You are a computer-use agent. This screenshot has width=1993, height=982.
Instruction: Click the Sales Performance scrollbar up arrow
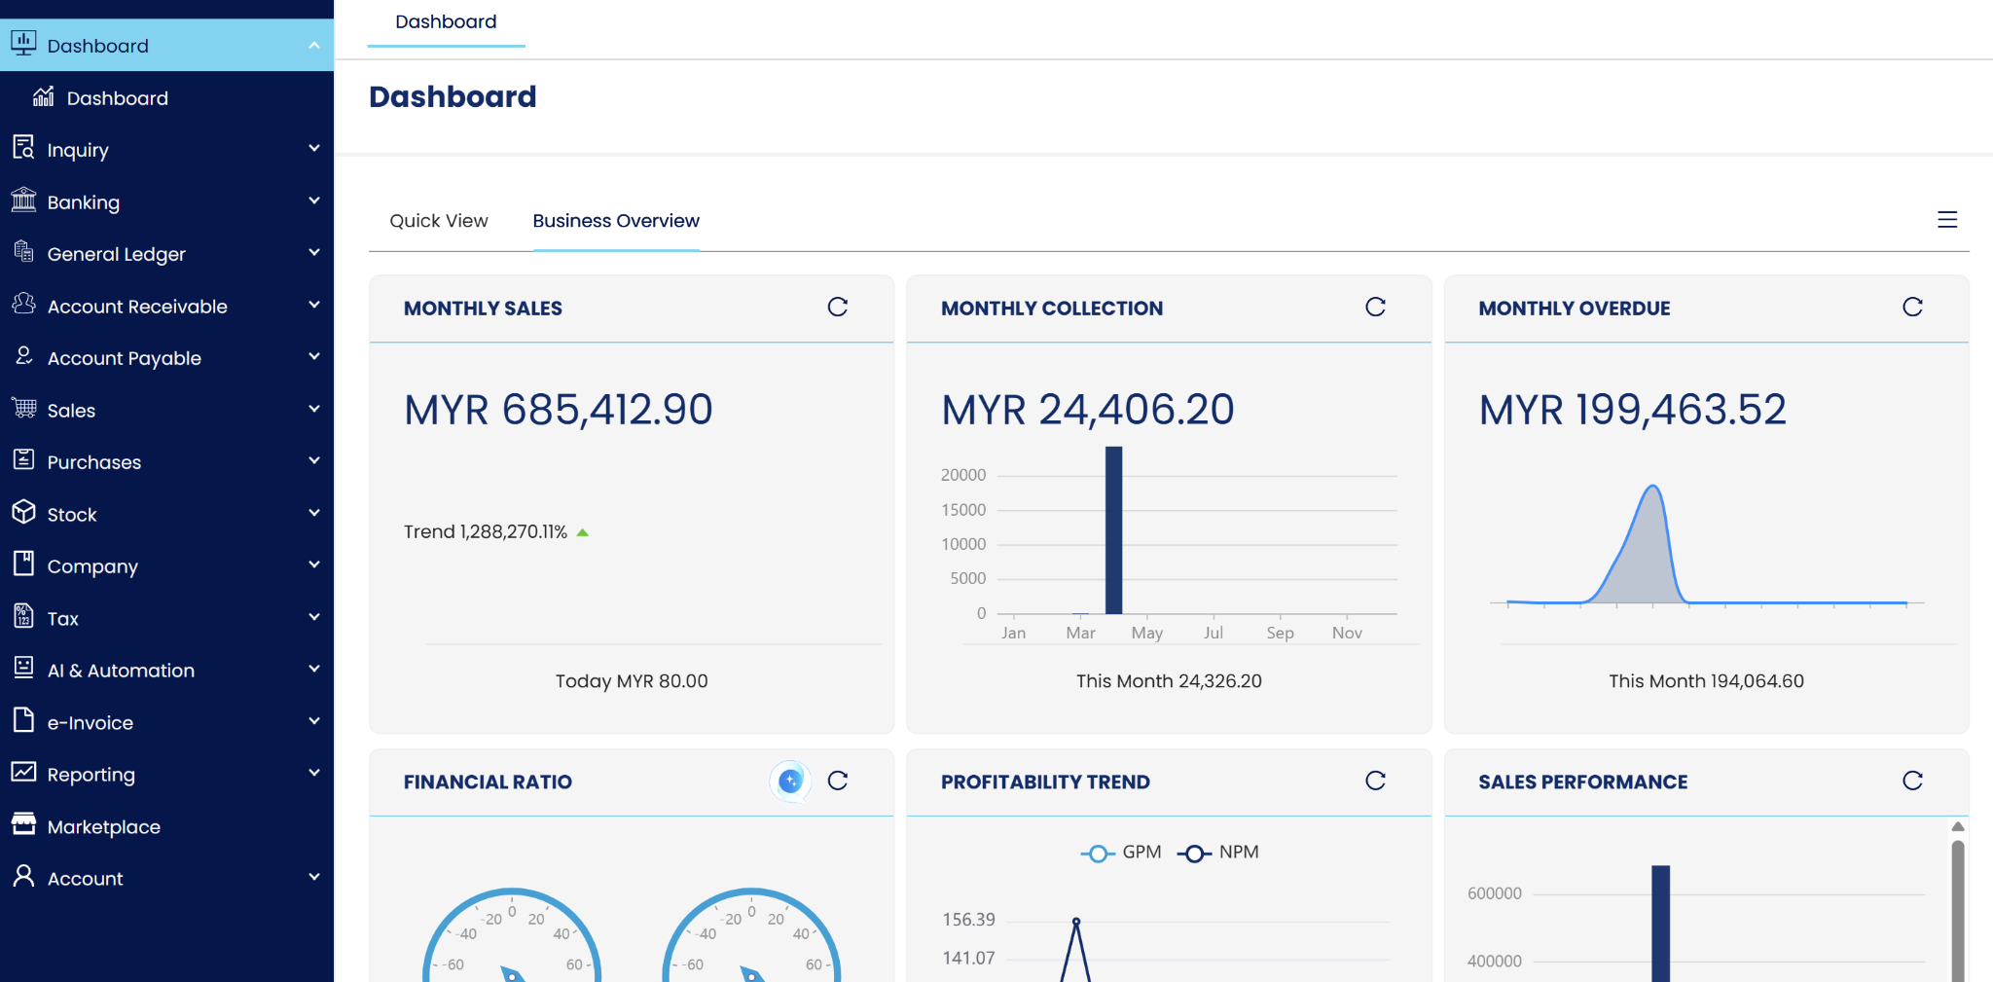coord(1957,827)
